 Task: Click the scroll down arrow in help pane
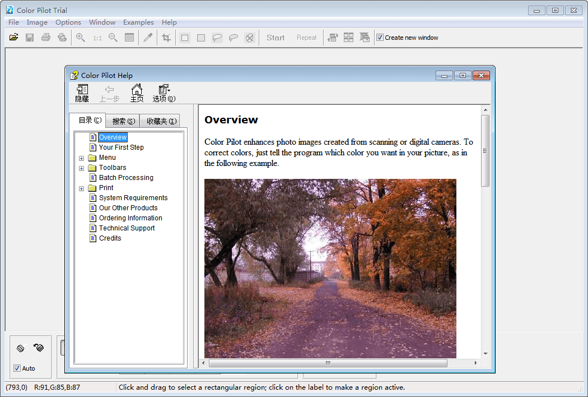click(x=486, y=354)
